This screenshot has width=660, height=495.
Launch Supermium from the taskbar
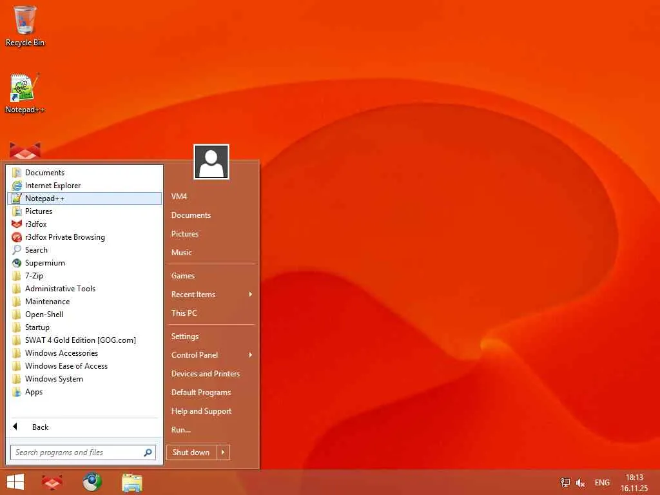coord(92,482)
